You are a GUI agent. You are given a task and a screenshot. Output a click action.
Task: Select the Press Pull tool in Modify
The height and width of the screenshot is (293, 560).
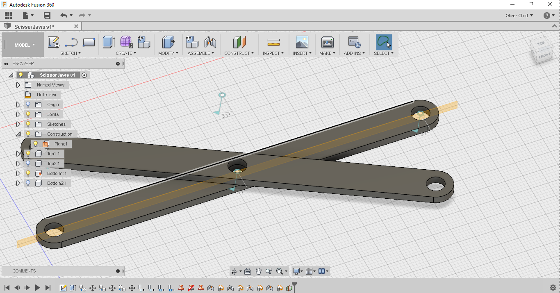pos(168,42)
